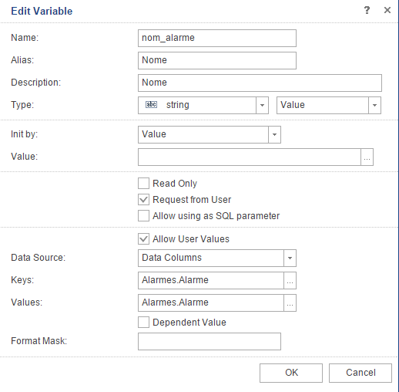
Task: Open the Data Source dropdown
Action: [290, 258]
